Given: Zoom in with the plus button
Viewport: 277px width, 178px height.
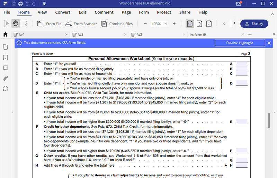Looking at the screenshot, I should click(x=174, y=23).
